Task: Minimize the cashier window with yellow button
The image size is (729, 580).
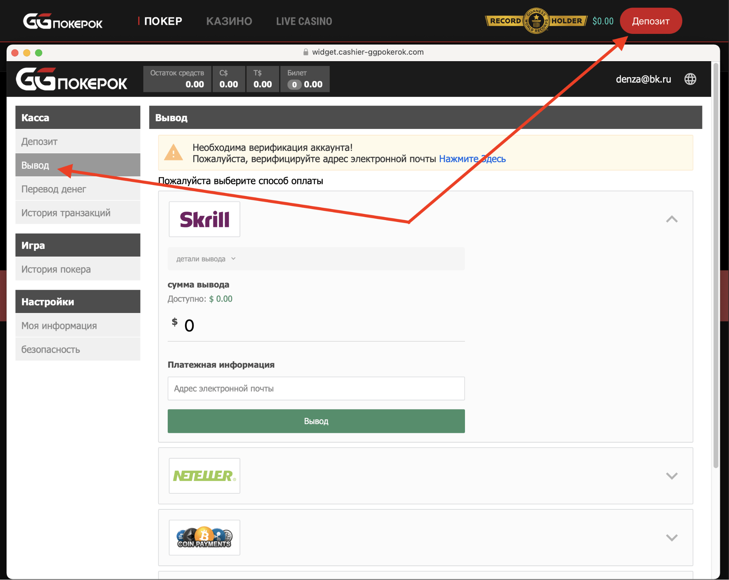Action: tap(27, 53)
